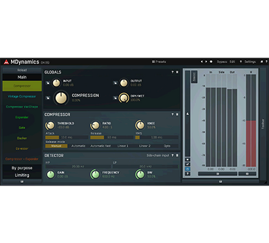Select the Expander preset
Screen dimensions: 269x243
click(x=22, y=117)
